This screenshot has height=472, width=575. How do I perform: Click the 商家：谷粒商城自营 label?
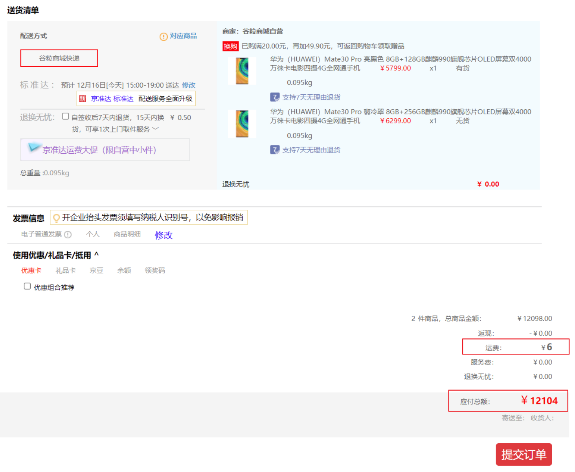(253, 31)
